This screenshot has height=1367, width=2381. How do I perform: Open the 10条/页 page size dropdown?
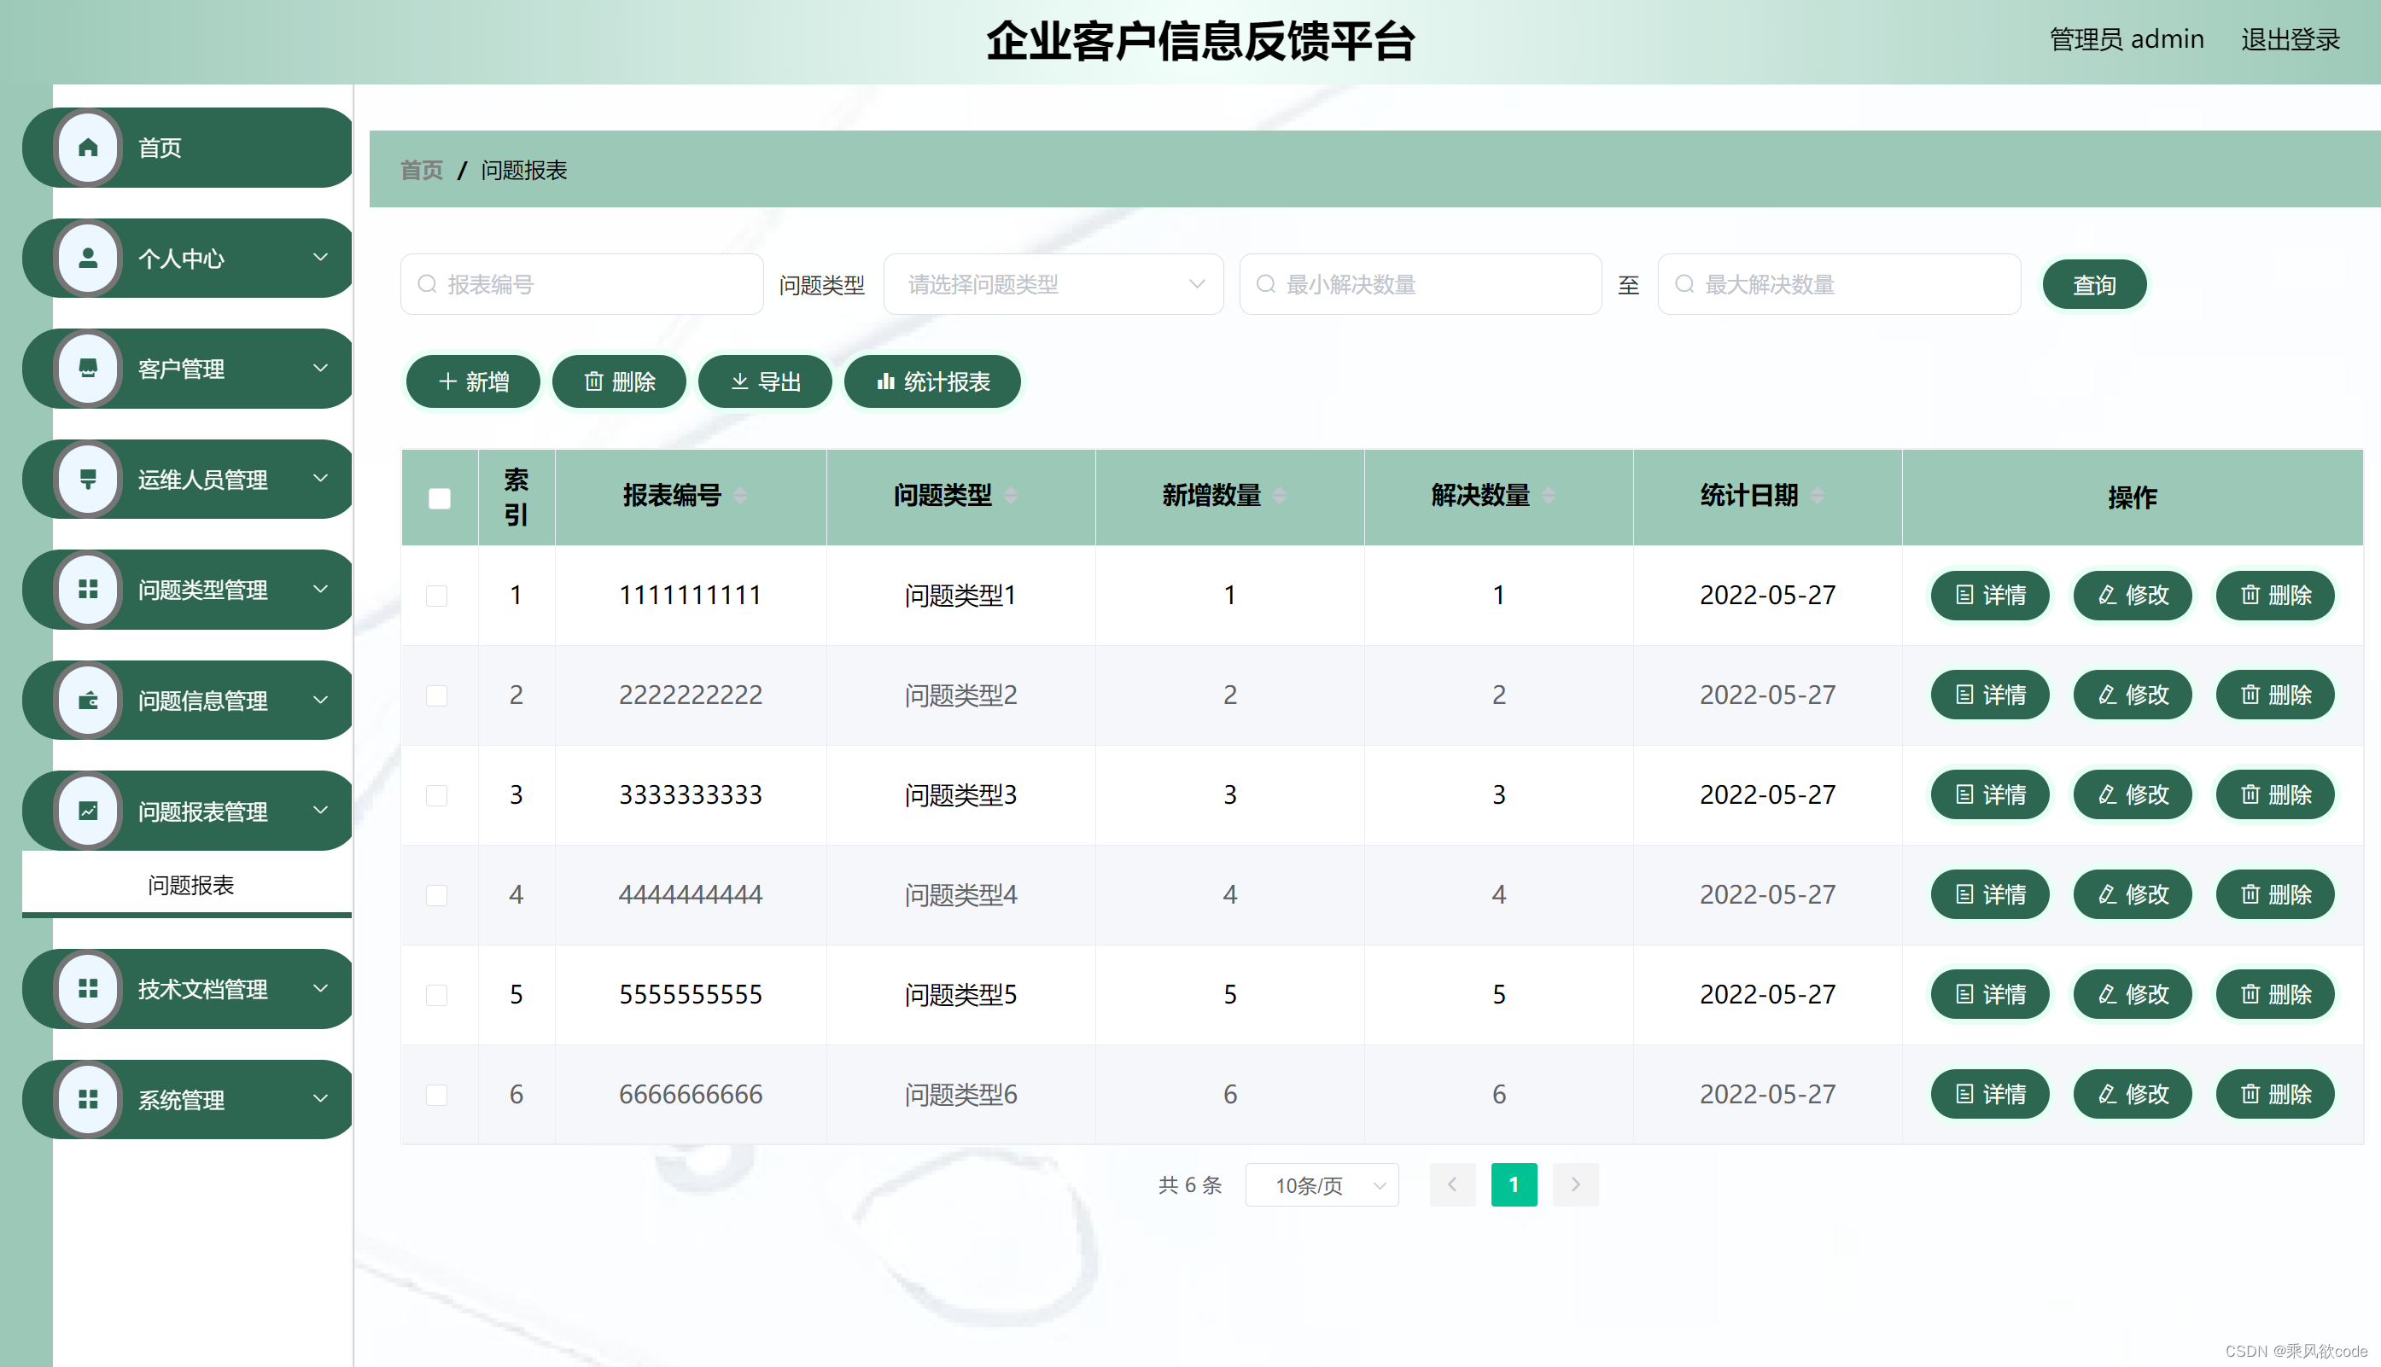pyautogui.click(x=1321, y=1185)
